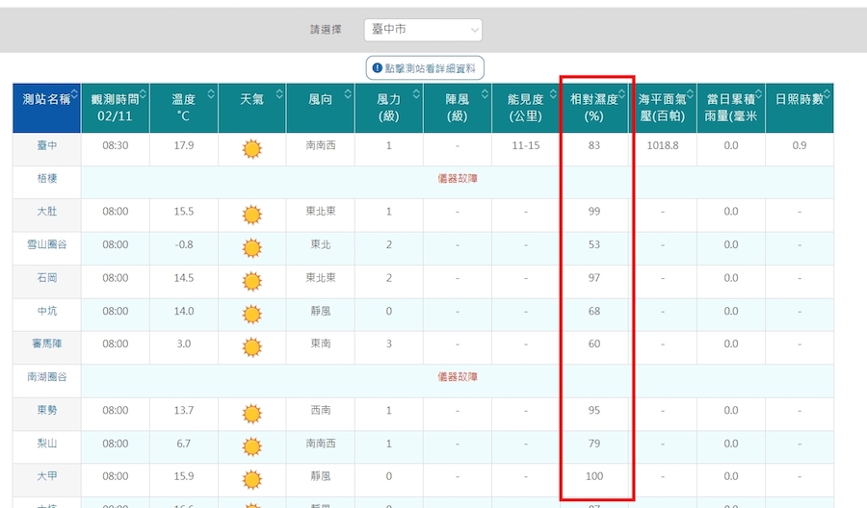Open station 大肚 details
This screenshot has height=508, width=867.
pyautogui.click(x=47, y=211)
